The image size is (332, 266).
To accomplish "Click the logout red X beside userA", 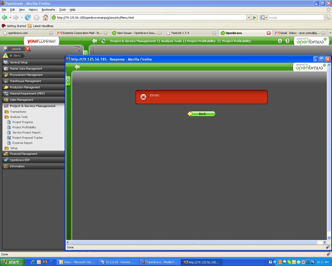I will coord(28,49).
